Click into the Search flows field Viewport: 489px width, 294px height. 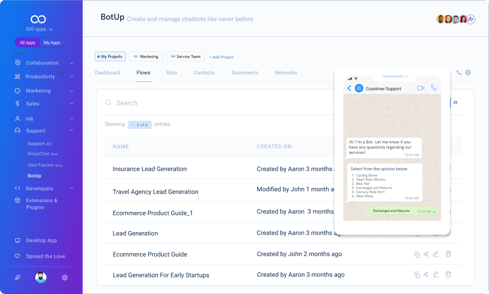(208, 103)
